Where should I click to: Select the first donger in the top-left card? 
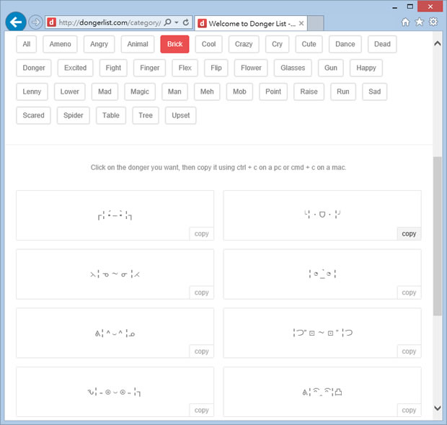[115, 215]
